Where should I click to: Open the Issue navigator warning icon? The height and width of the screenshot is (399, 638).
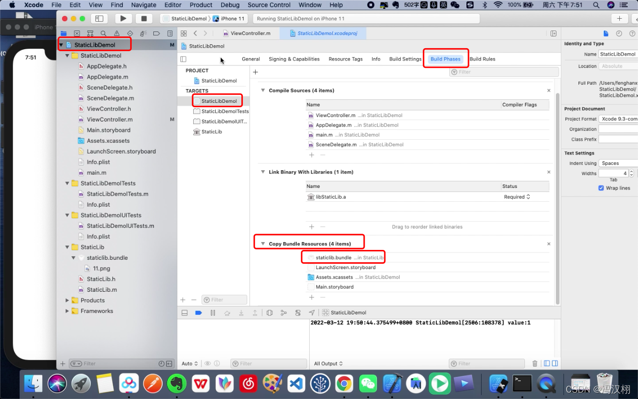coord(116,33)
